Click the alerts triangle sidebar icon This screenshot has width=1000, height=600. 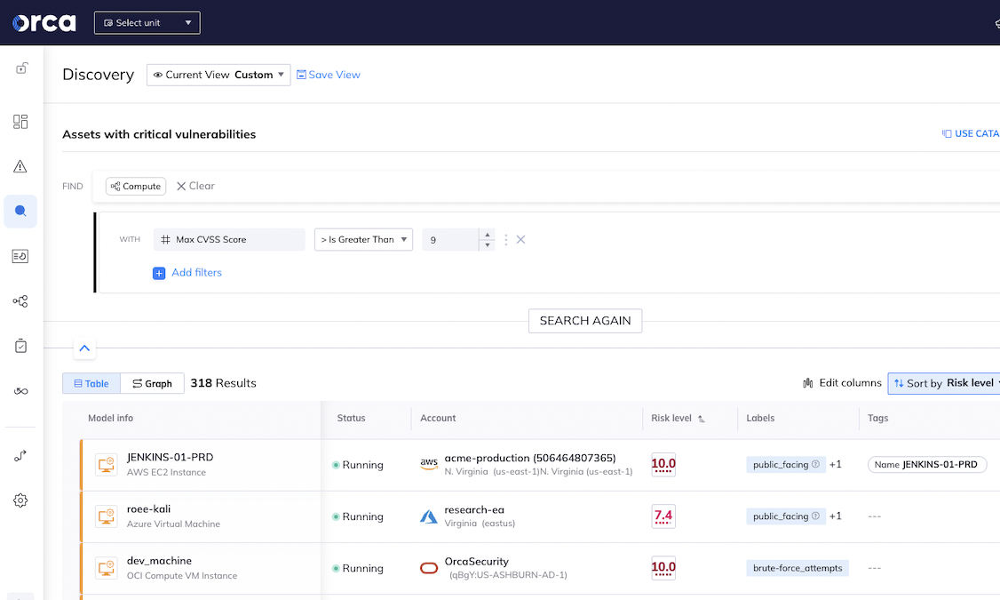point(20,166)
